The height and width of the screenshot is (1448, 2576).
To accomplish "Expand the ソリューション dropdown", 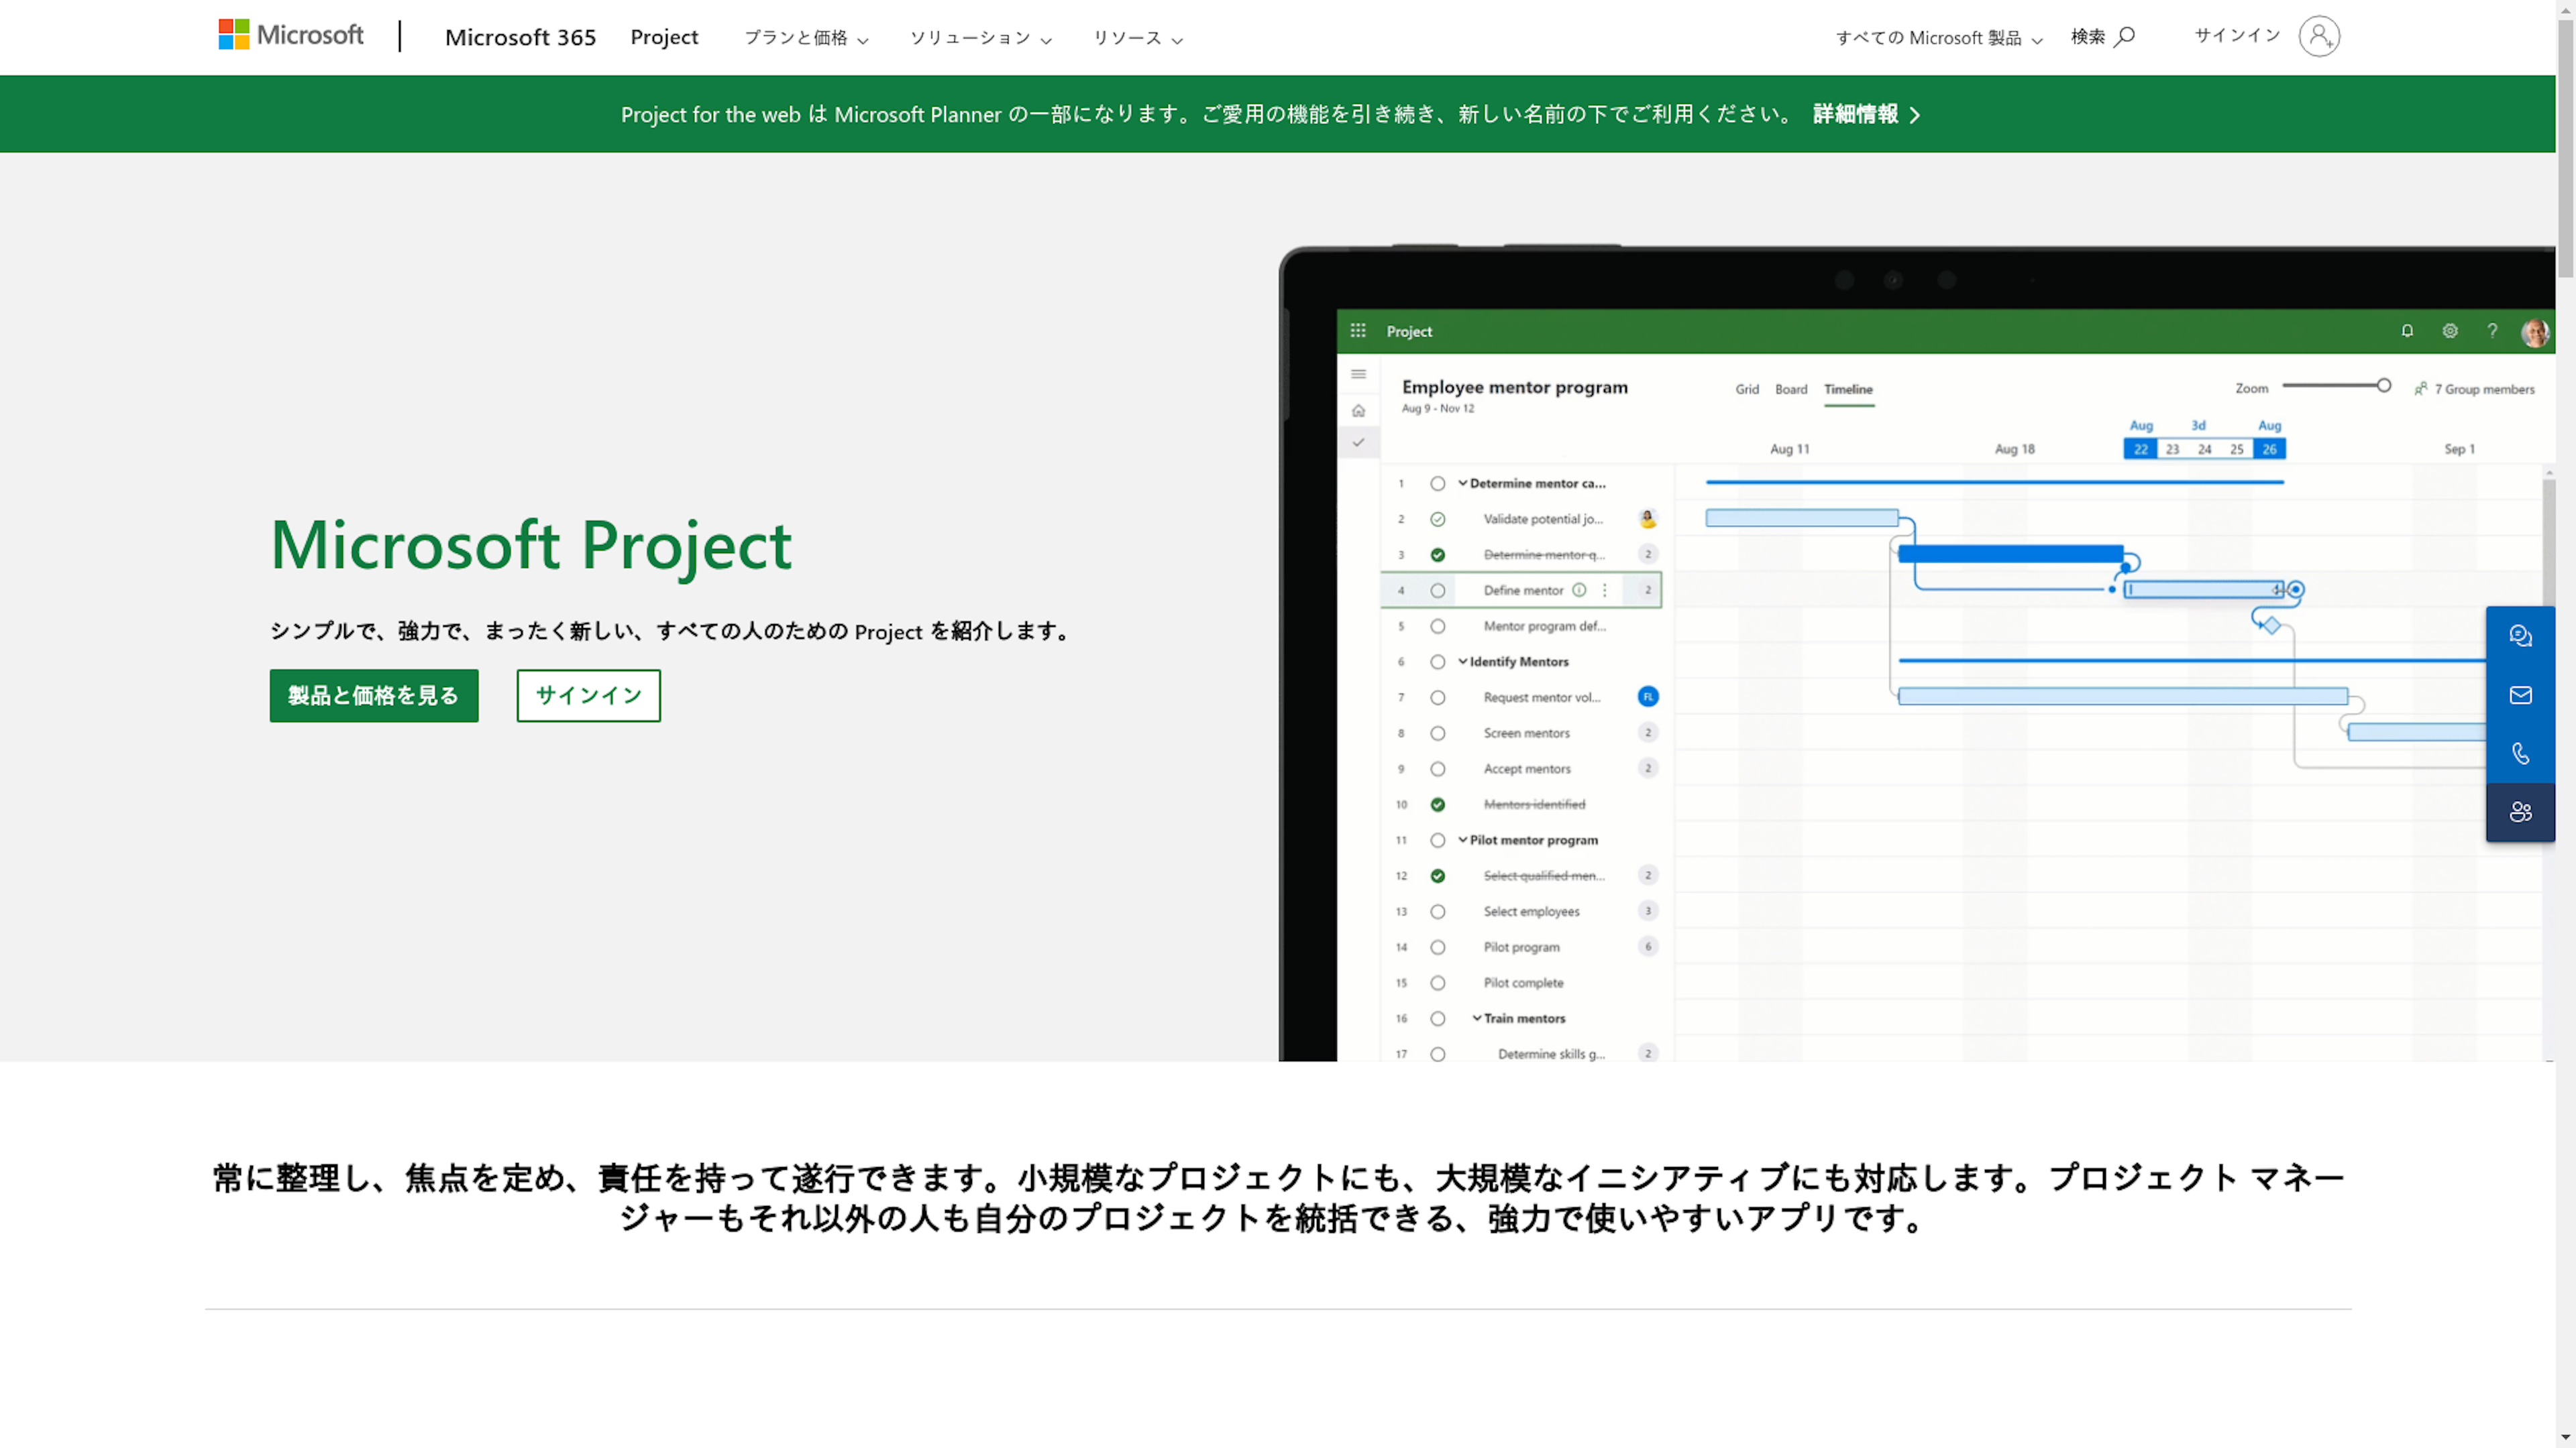I will [980, 38].
